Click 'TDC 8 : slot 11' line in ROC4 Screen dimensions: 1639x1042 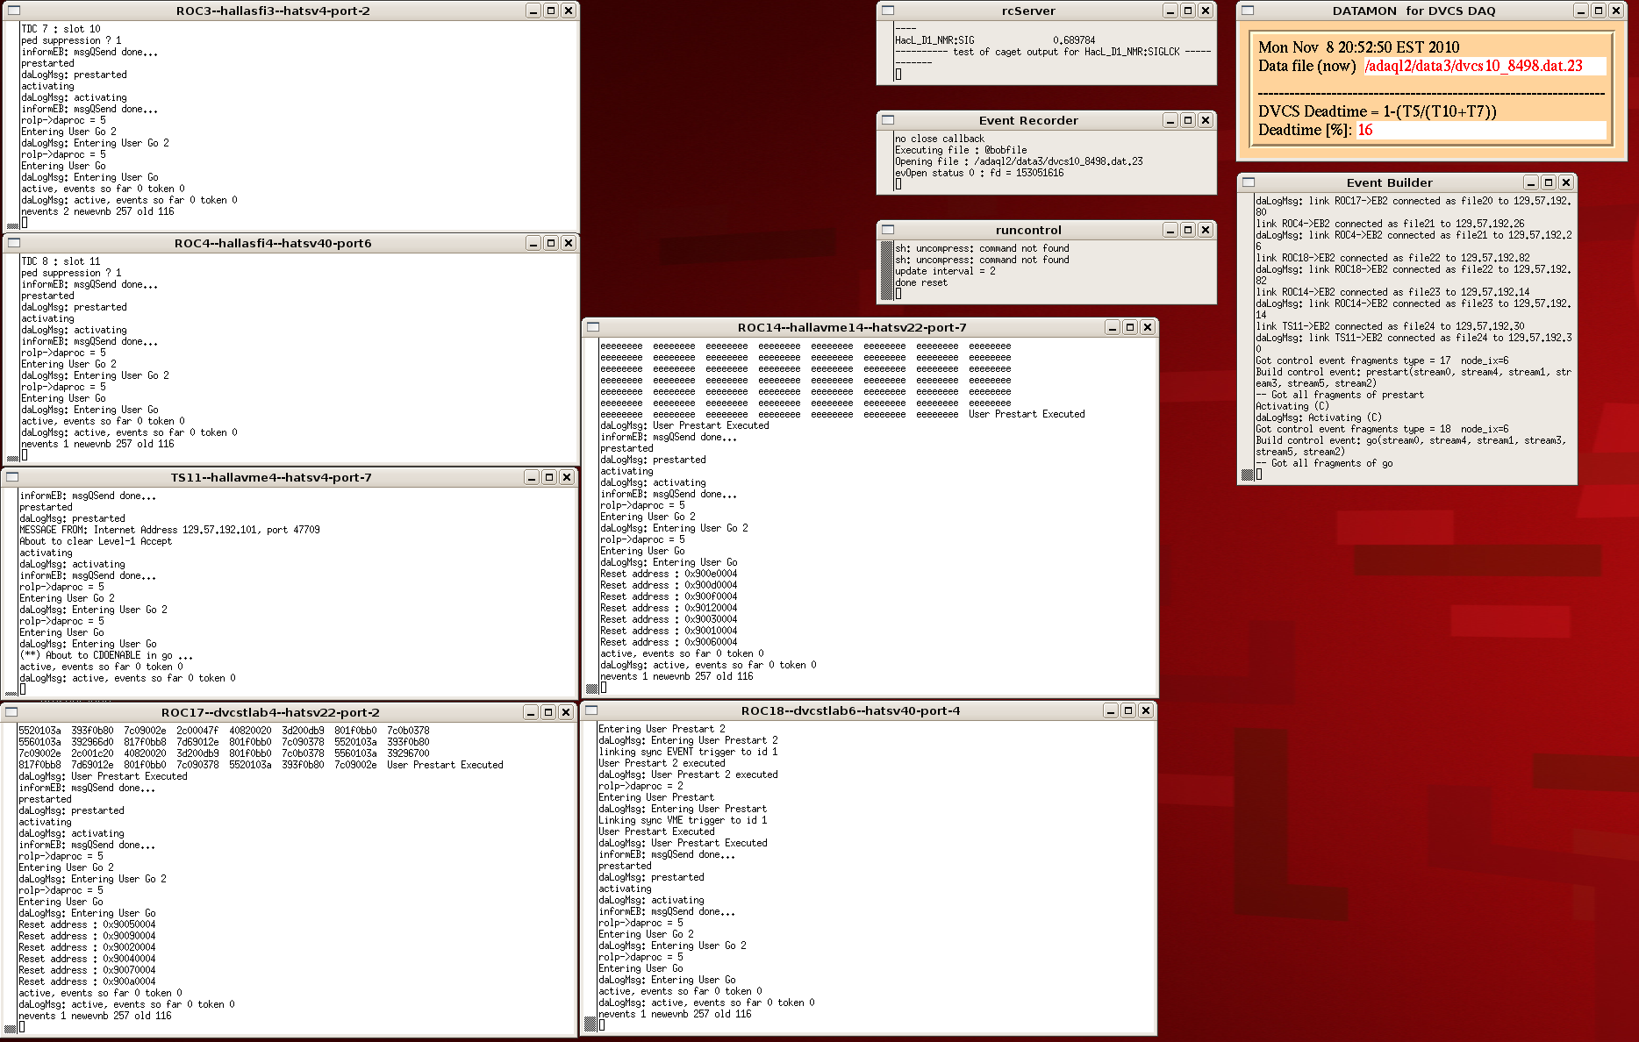[x=61, y=261]
